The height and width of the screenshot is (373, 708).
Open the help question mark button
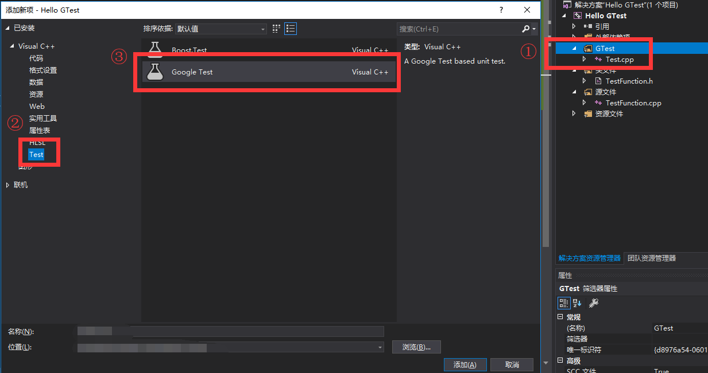pyautogui.click(x=501, y=10)
